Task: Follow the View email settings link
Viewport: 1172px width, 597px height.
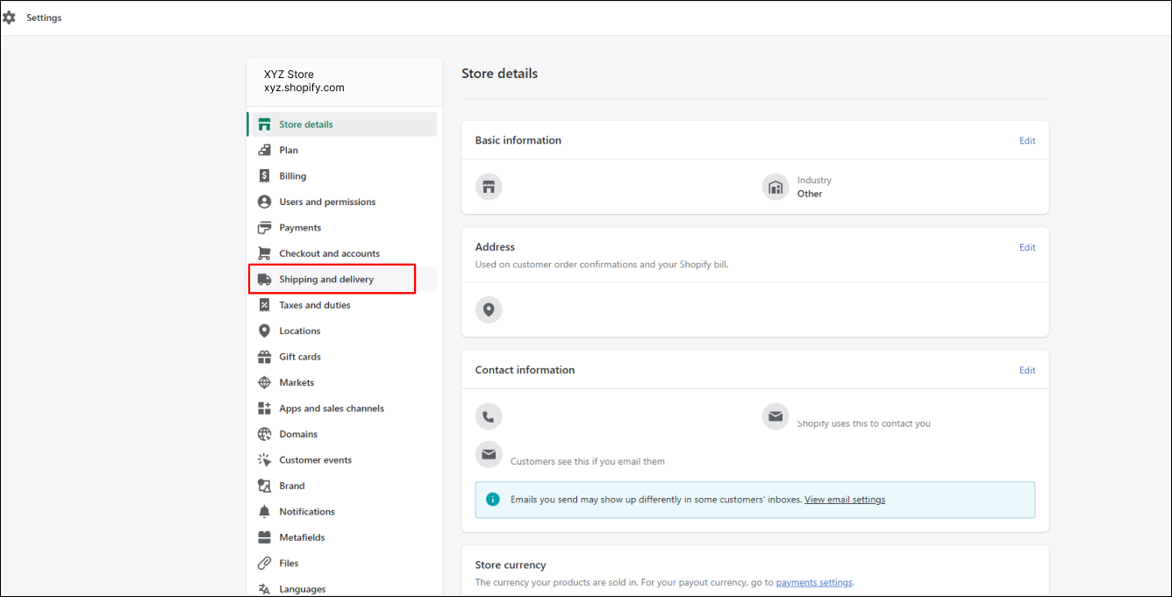Action: tap(845, 500)
